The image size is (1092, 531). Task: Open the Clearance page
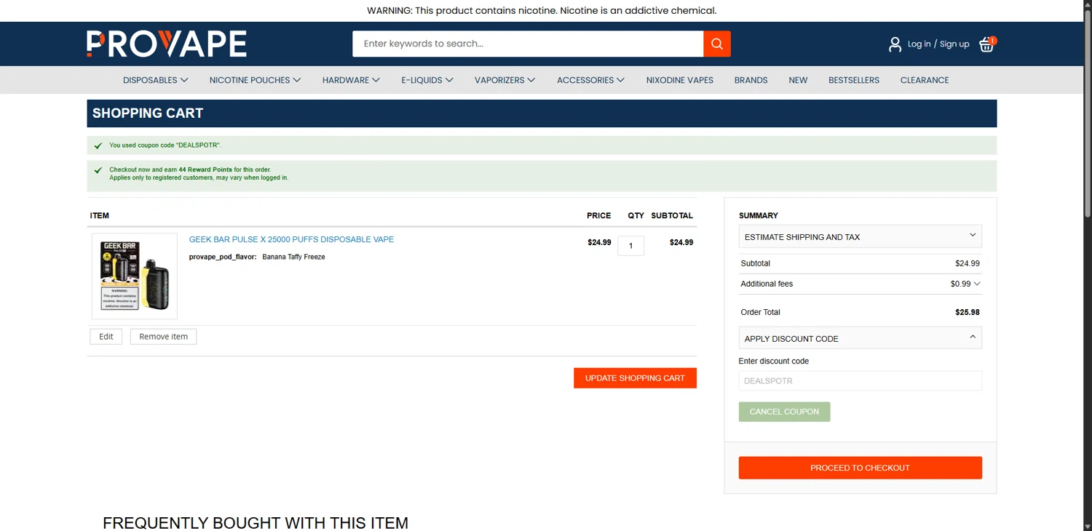point(925,80)
